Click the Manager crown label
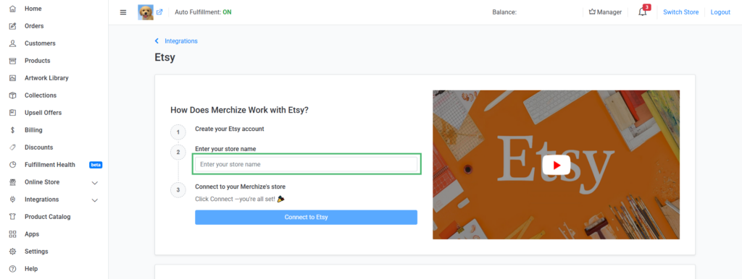The height and width of the screenshot is (279, 742). pyautogui.click(x=605, y=12)
